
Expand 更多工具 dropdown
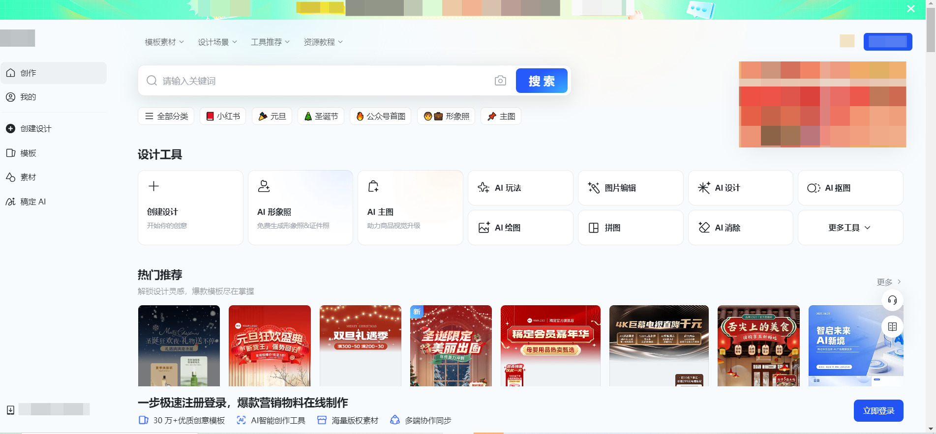point(850,228)
